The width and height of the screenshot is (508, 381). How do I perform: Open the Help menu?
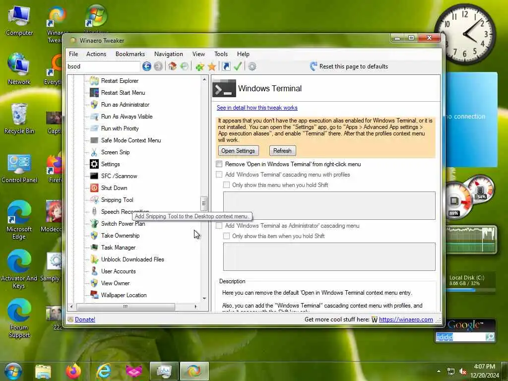point(243,54)
